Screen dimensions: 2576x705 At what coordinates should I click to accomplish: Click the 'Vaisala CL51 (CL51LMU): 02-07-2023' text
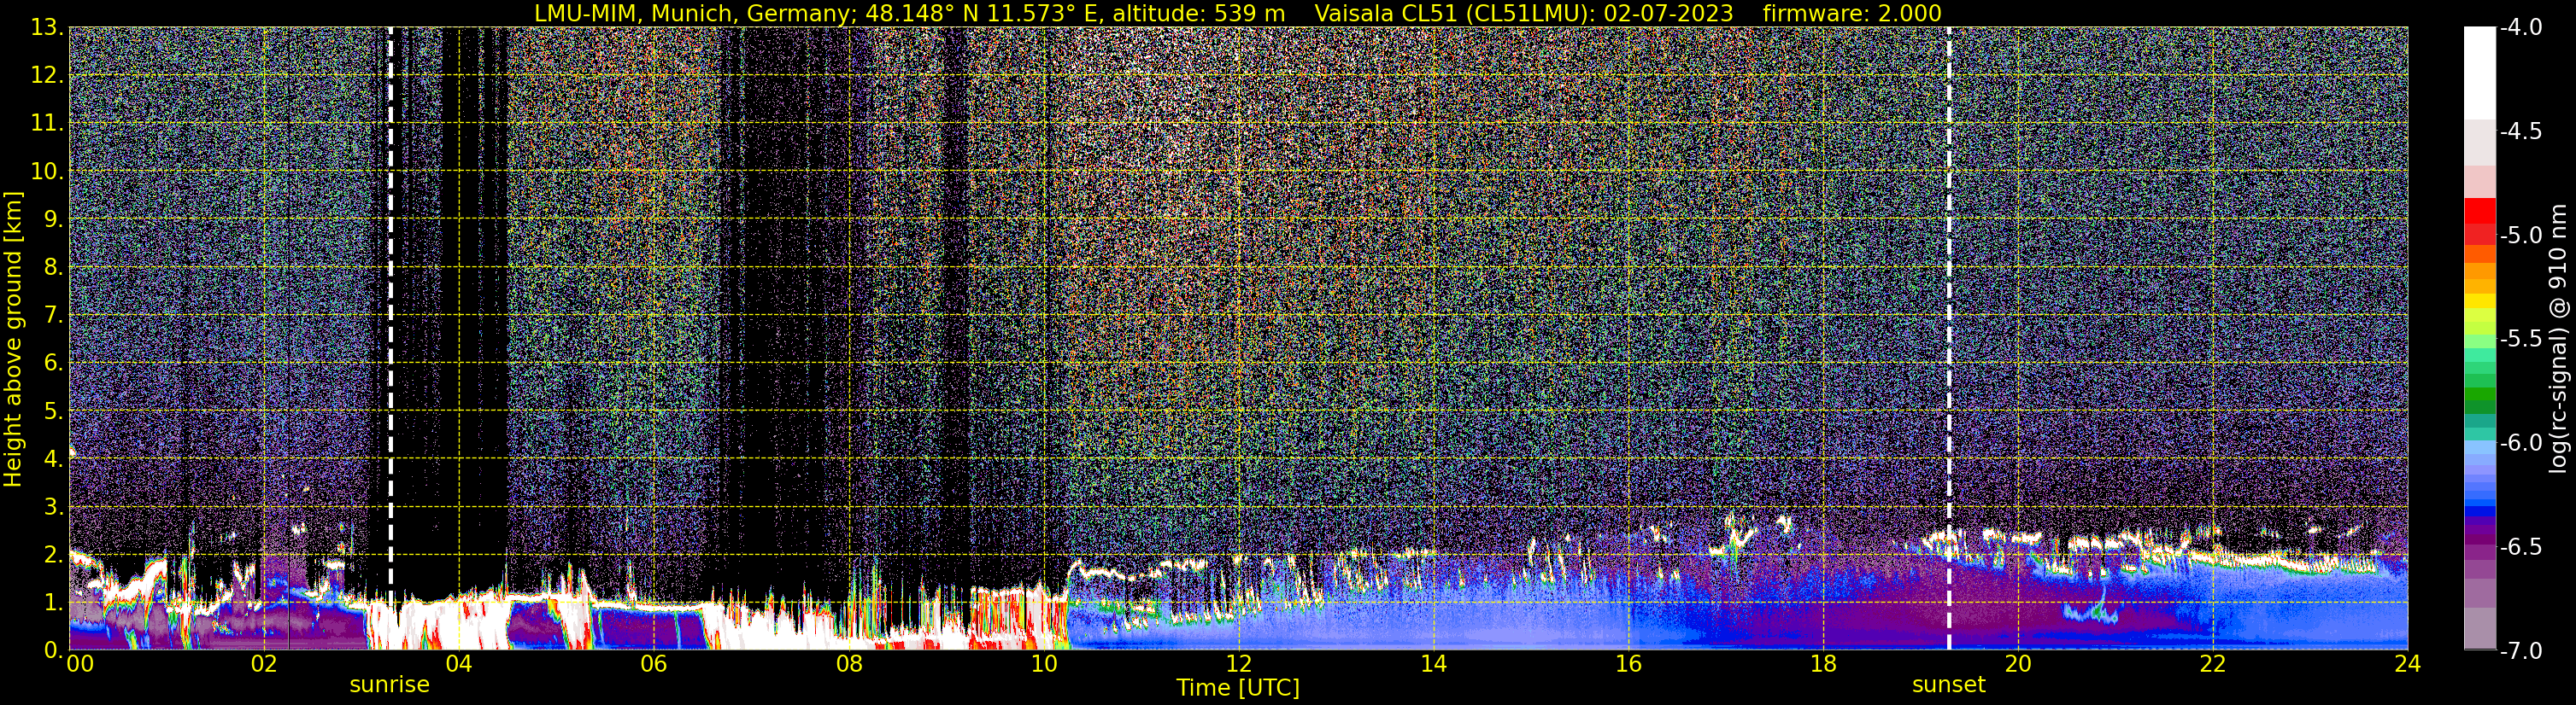[1523, 13]
